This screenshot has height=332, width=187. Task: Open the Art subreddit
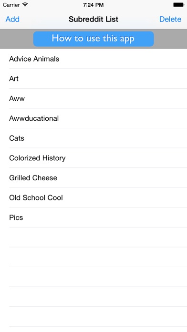tap(93, 79)
